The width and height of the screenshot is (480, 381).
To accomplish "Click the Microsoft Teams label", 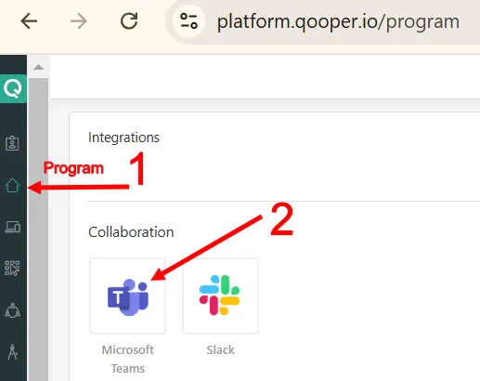I will point(128,359).
